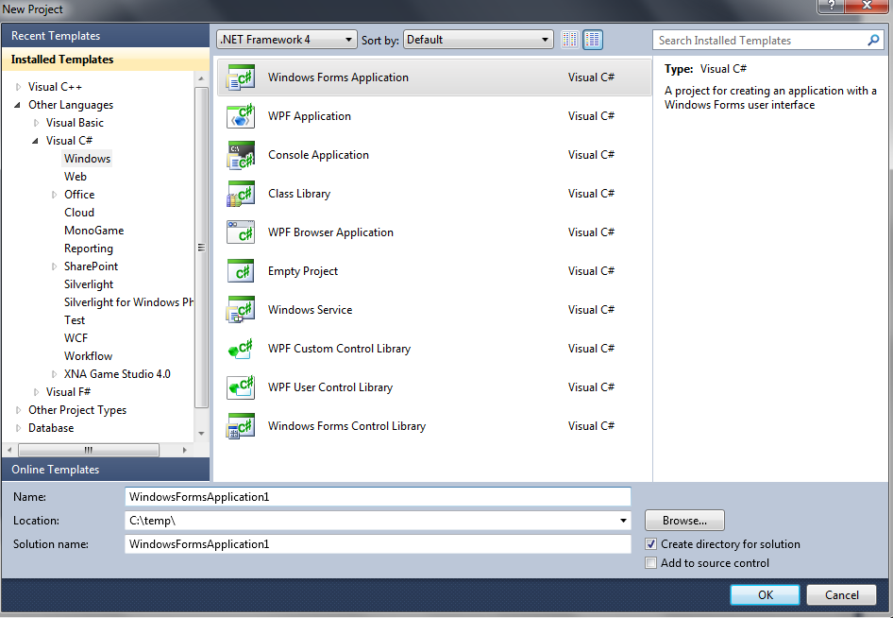Enable Add to source control
Image resolution: width=893 pixels, height=618 pixels.
651,563
